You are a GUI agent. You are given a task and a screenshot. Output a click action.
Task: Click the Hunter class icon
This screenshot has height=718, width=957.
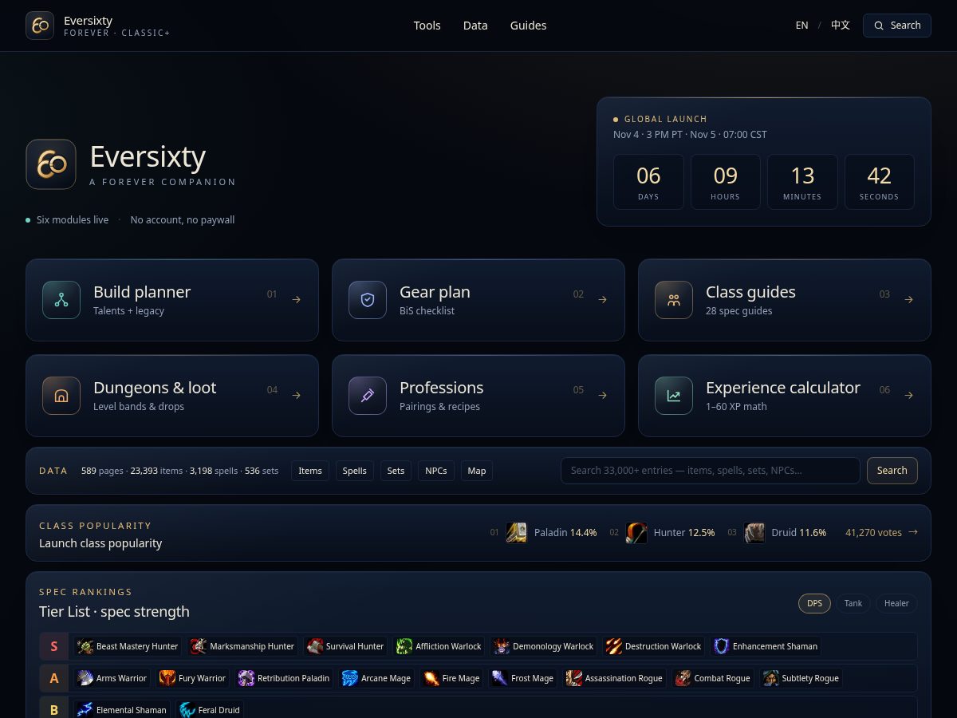coord(636,533)
